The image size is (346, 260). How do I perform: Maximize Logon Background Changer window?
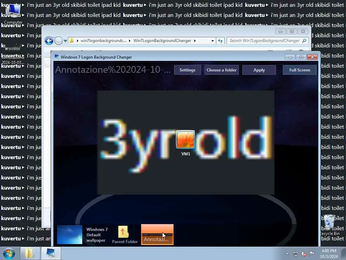301,57
